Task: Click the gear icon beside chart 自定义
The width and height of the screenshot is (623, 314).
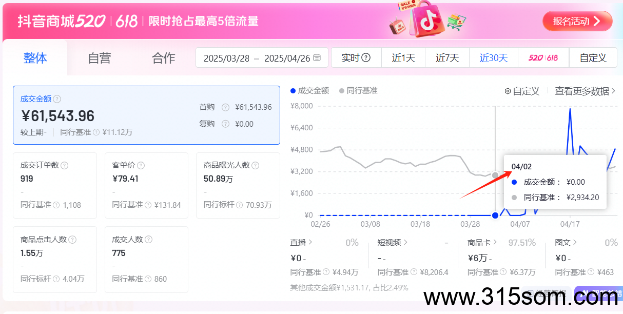Action: tap(508, 91)
